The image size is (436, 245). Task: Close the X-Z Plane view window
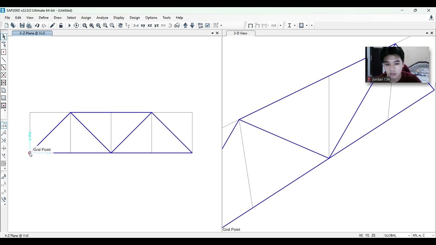(217, 33)
